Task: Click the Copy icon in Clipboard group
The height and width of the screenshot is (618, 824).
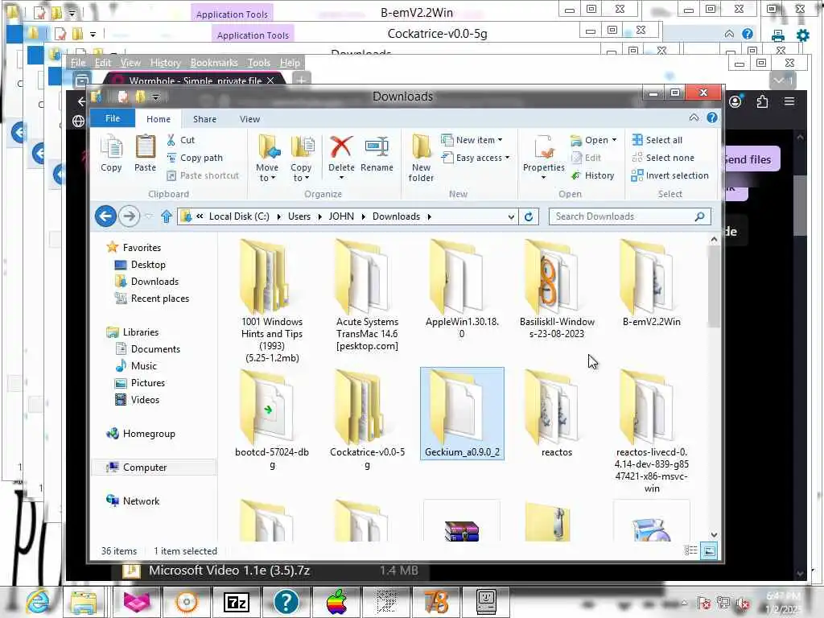Action: tap(111, 153)
